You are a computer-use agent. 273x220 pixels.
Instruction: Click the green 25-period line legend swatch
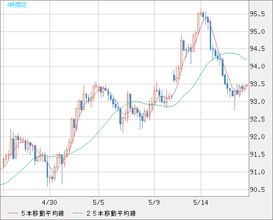[x=78, y=213]
